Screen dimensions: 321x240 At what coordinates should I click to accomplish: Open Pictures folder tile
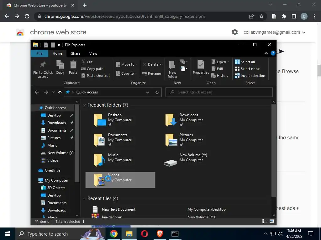(192, 140)
